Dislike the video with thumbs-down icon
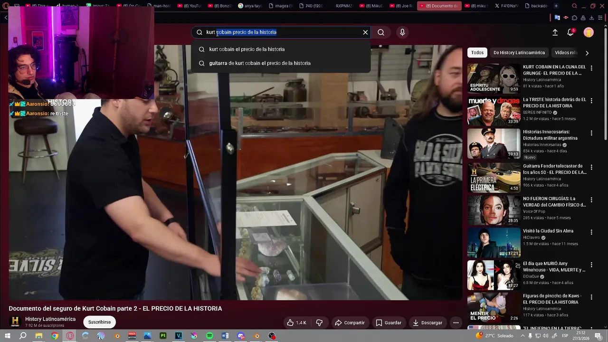Image resolution: width=608 pixels, height=342 pixels. 319,323
